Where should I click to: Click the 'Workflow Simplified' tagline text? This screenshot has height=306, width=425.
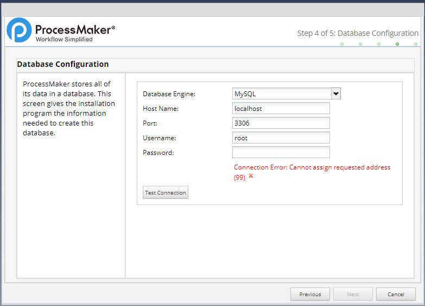pos(64,39)
